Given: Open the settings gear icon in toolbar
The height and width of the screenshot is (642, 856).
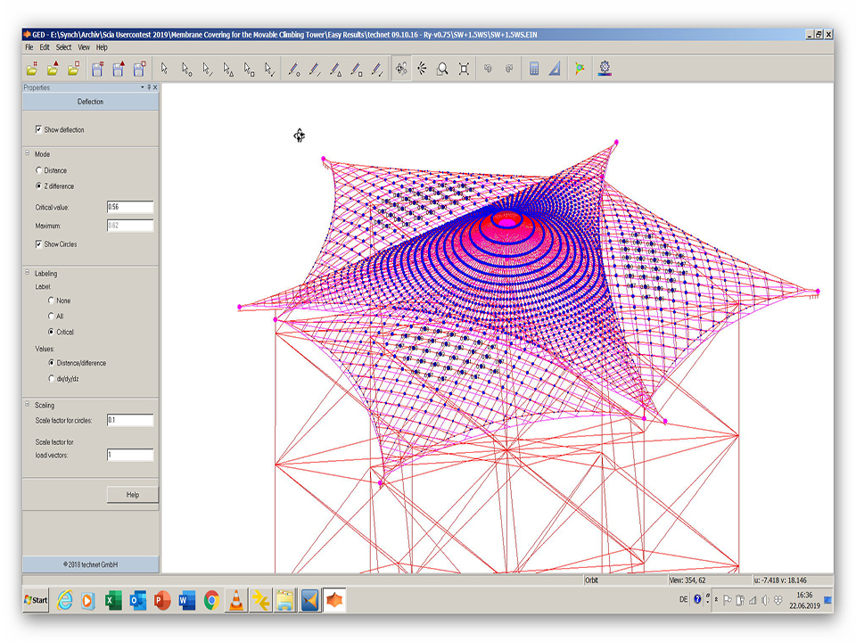Looking at the screenshot, I should point(605,68).
